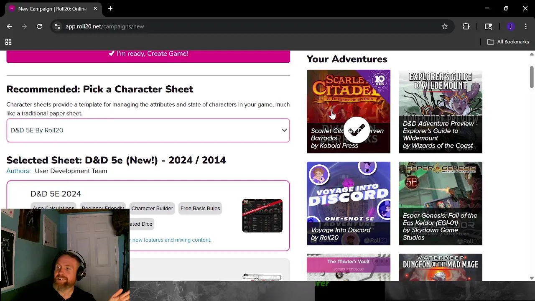Screen dimensions: 535x301
Task: Click the scrollbar down arrow
Action: point(532,278)
